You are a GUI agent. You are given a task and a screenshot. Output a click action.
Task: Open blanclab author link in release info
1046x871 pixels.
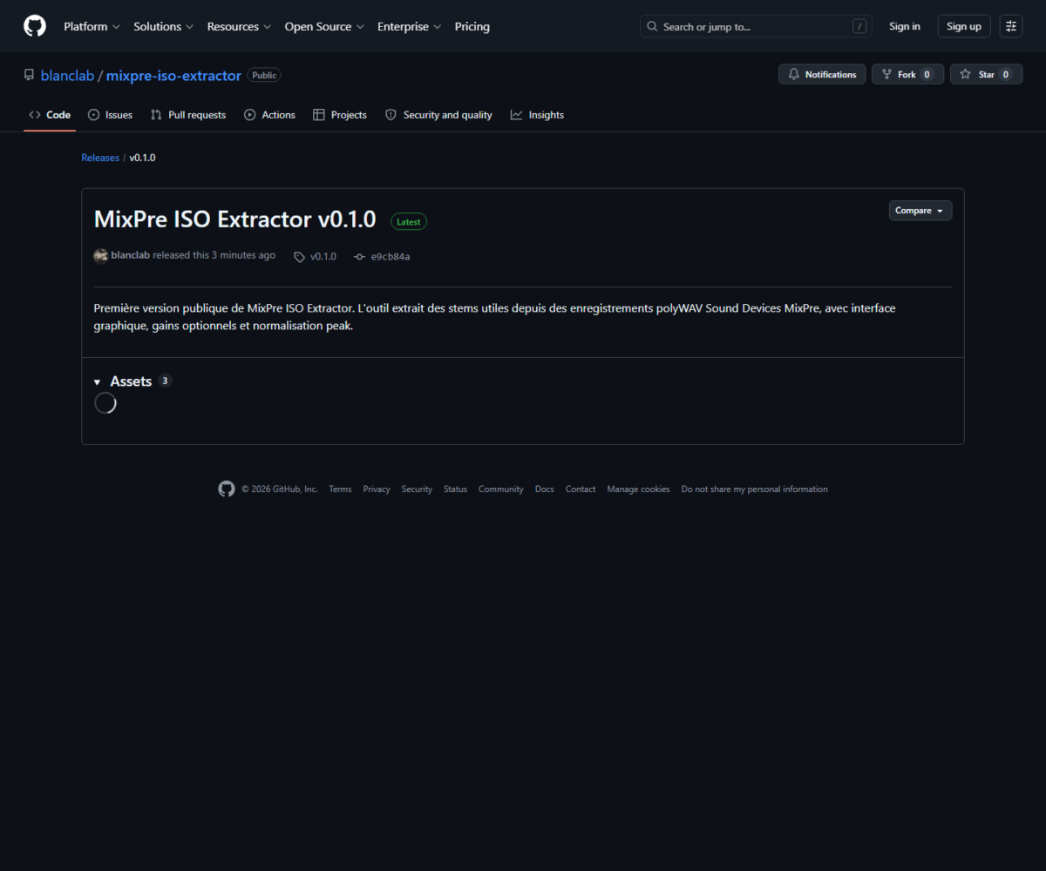point(131,255)
